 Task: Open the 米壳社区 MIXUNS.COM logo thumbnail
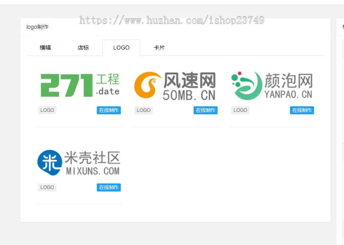(79, 163)
